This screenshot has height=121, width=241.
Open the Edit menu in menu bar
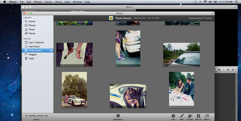coord(29,2)
